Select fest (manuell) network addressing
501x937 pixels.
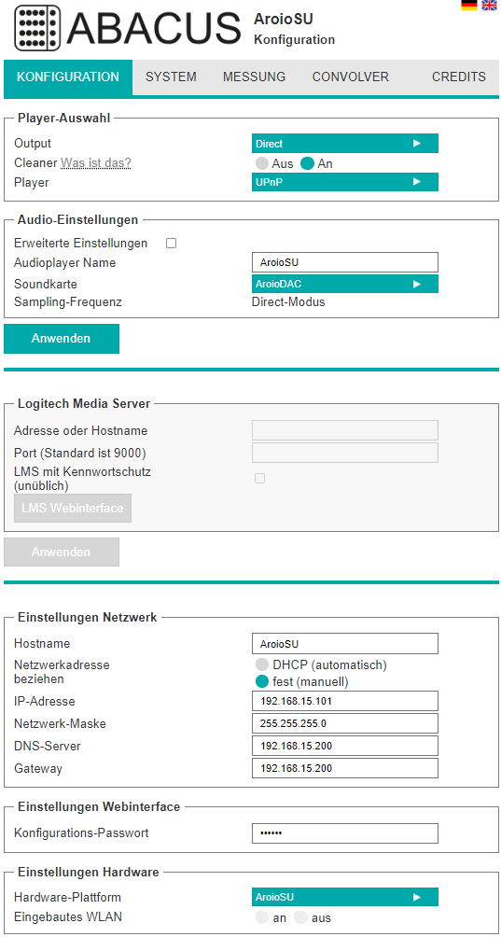pyautogui.click(x=261, y=681)
